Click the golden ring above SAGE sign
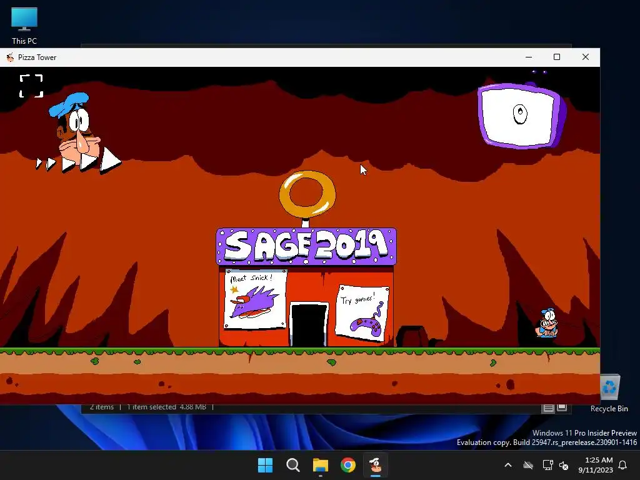The width and height of the screenshot is (640, 480). point(307,194)
